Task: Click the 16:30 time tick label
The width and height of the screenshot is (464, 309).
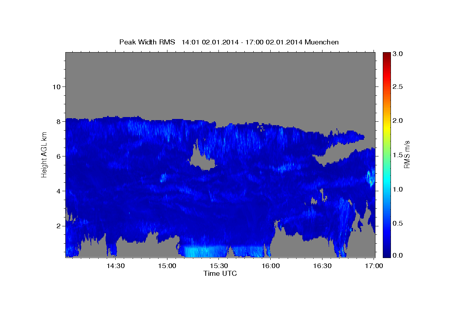Action: 322,266
